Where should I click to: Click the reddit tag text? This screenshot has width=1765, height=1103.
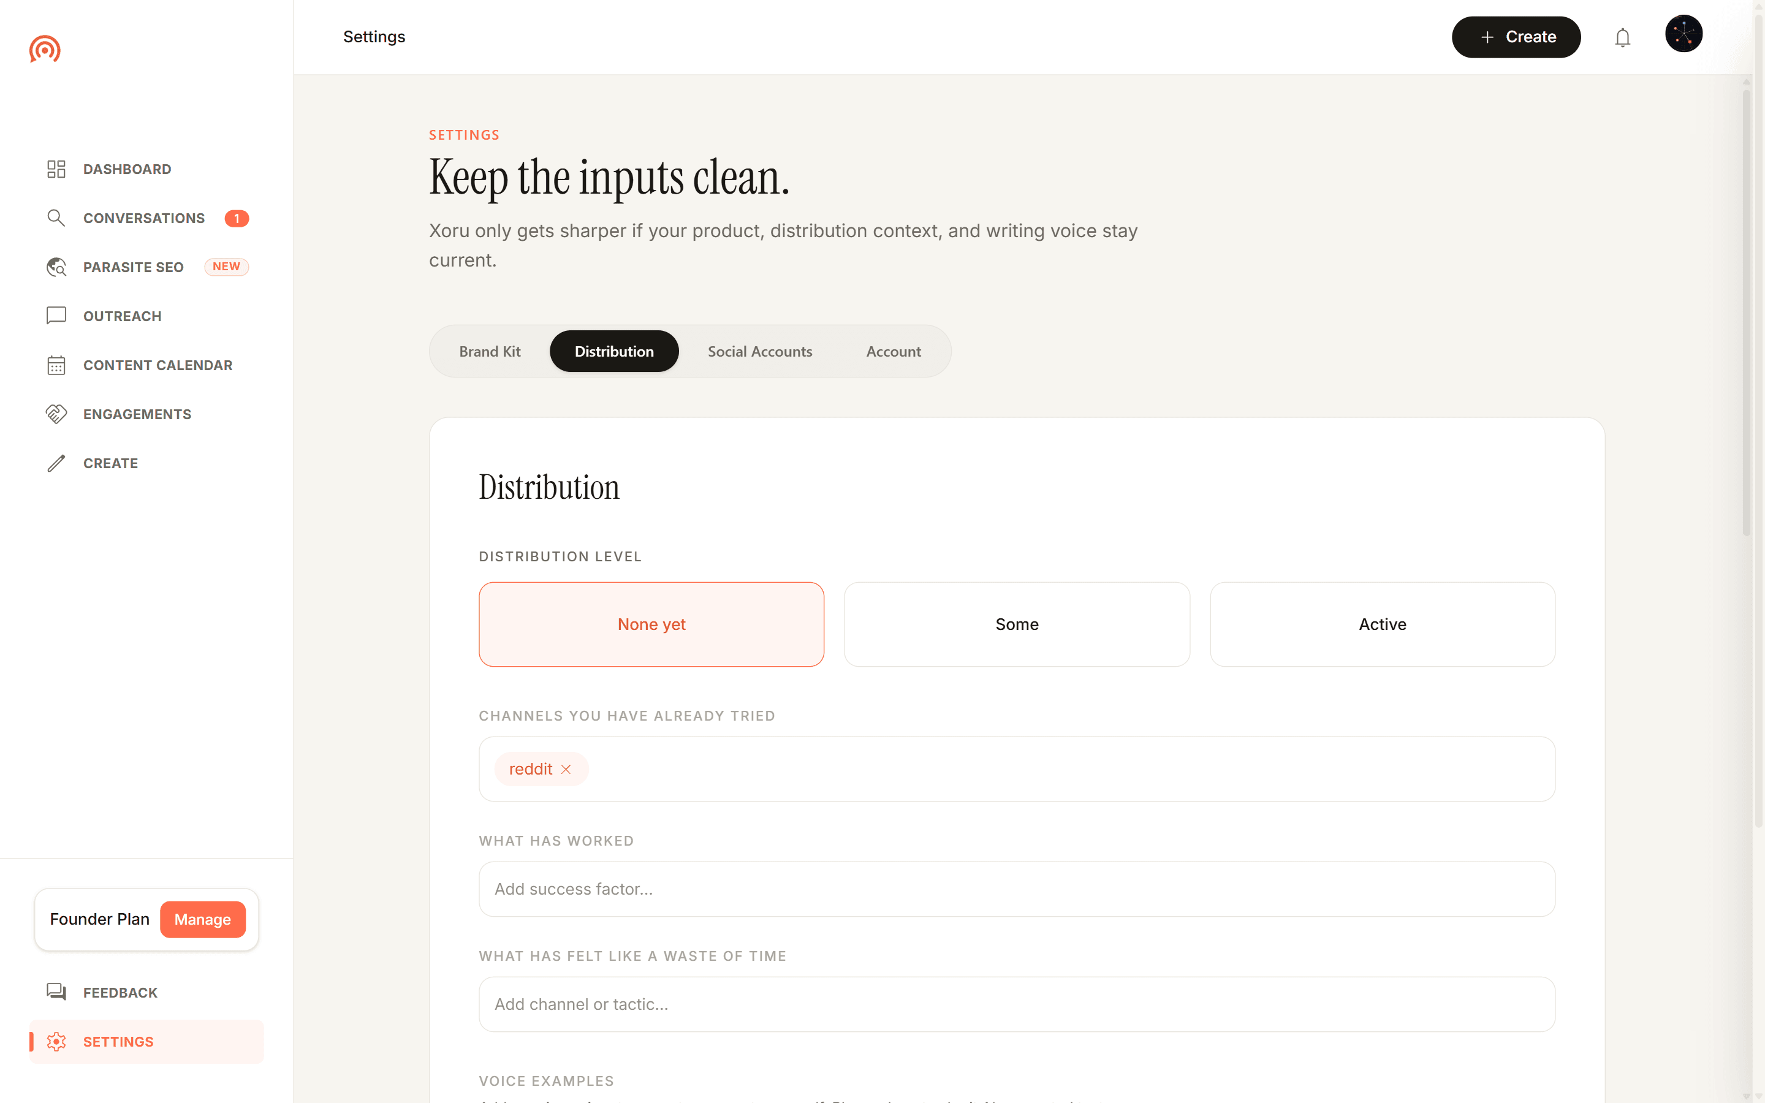(530, 770)
